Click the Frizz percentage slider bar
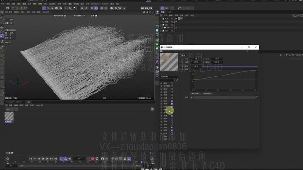 (230, 66)
